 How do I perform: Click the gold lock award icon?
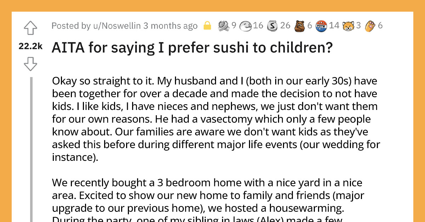[208, 25]
